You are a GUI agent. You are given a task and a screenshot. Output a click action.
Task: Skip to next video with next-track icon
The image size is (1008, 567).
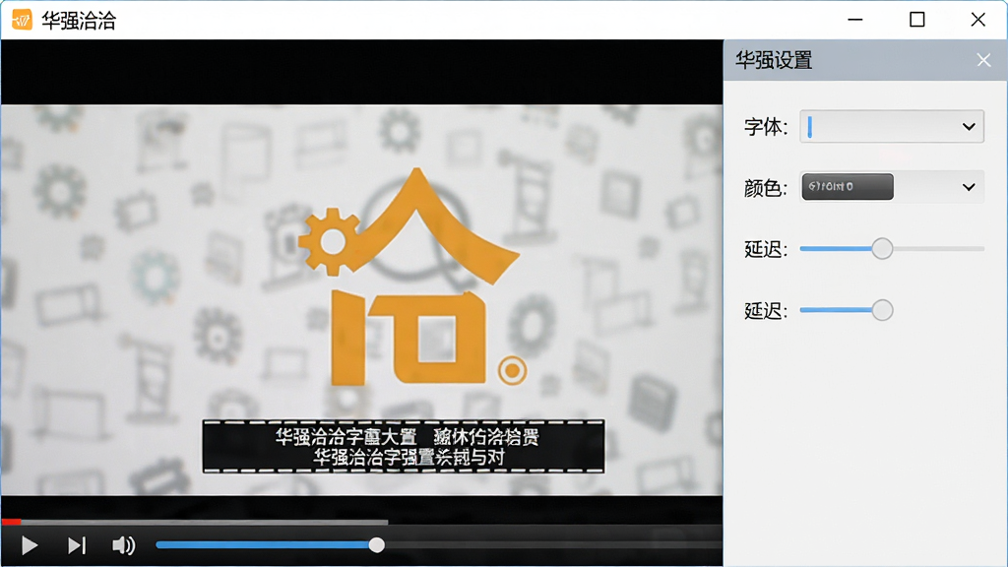(x=77, y=545)
